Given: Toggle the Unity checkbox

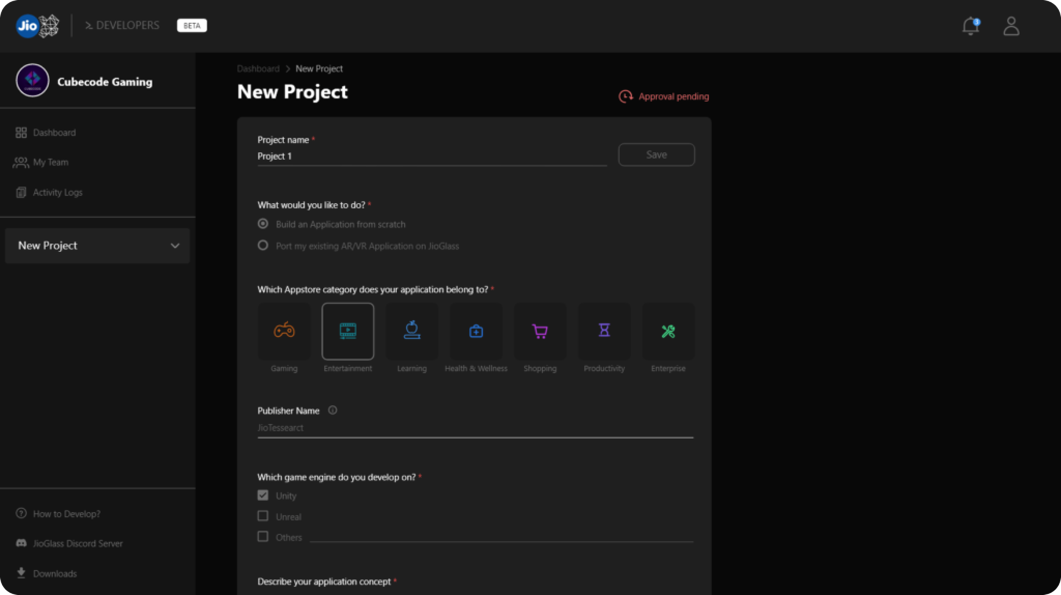Looking at the screenshot, I should [x=263, y=495].
